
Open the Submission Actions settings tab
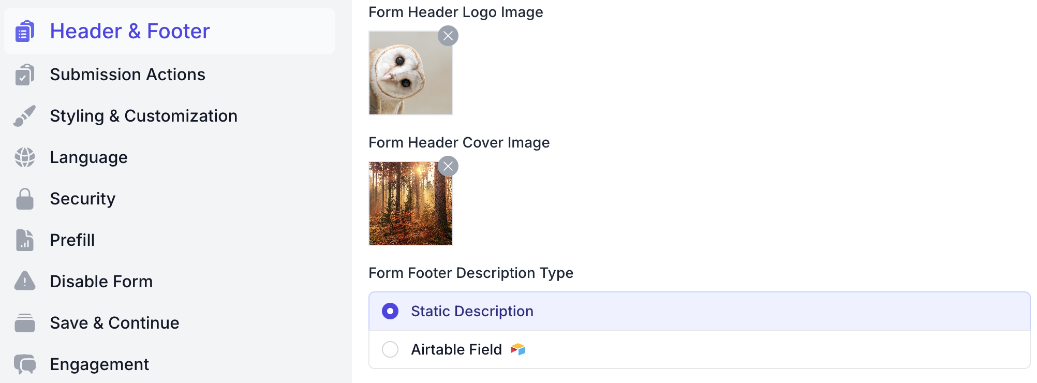point(127,75)
